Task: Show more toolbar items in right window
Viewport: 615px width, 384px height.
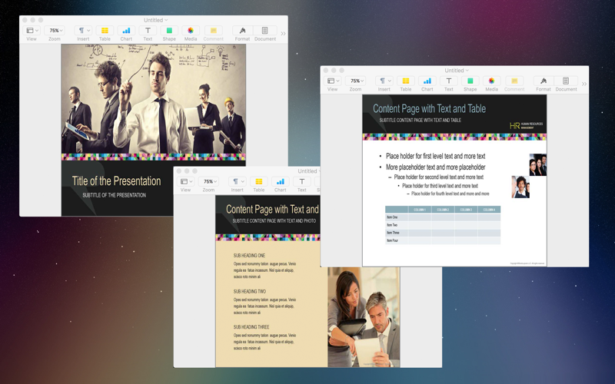Action: (584, 84)
